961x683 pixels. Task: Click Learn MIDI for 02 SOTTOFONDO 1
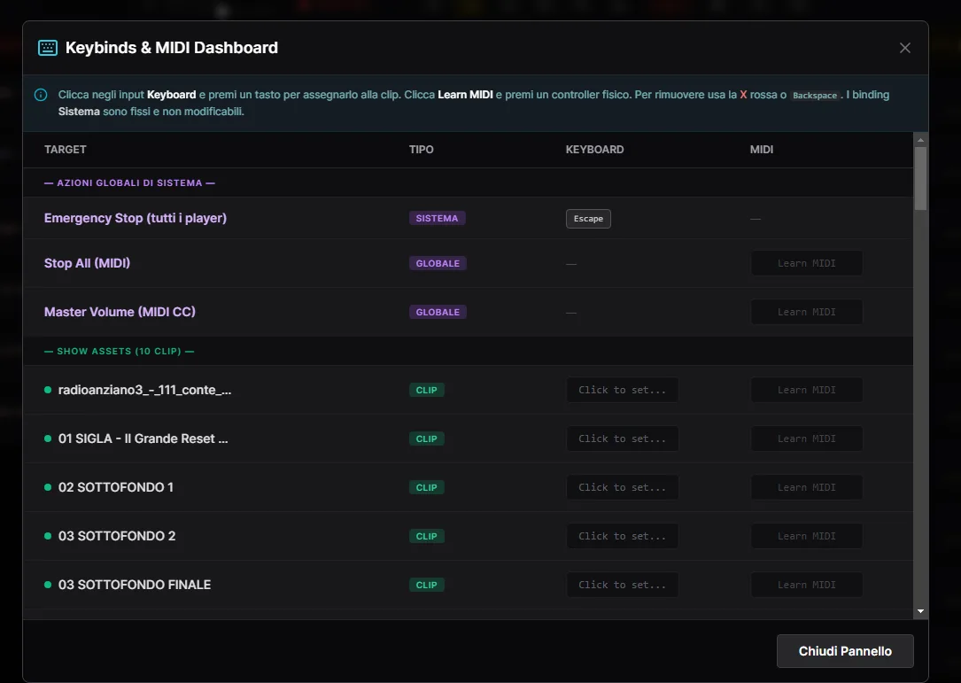(x=807, y=487)
